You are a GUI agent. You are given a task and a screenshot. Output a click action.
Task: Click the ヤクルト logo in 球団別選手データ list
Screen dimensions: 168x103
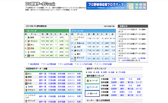26,90
